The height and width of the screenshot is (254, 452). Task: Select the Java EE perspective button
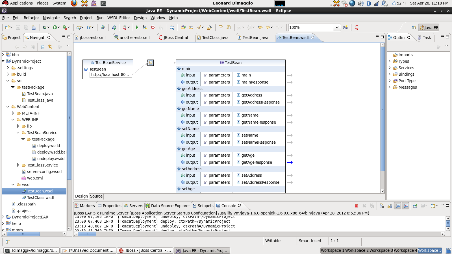click(x=429, y=27)
